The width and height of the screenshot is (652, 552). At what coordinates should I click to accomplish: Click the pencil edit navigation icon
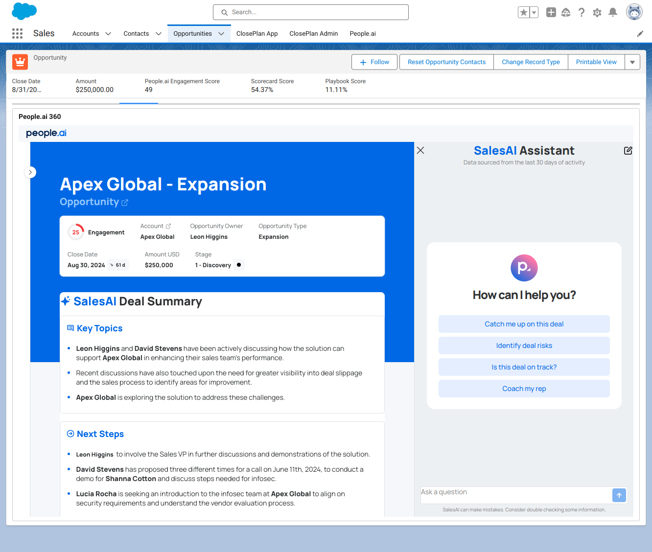click(640, 34)
